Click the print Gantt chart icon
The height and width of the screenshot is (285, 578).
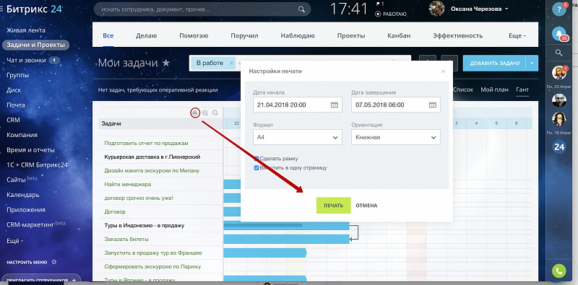coord(195,113)
